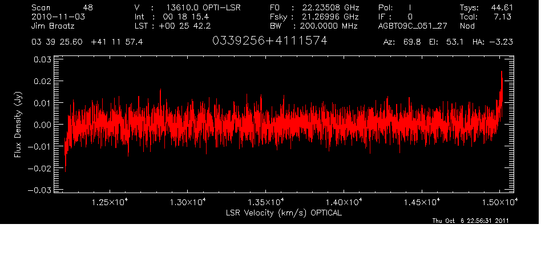This screenshot has height=280, width=549.
Task: Click y-axis tick label -0.02
Action: pyautogui.click(x=39, y=168)
